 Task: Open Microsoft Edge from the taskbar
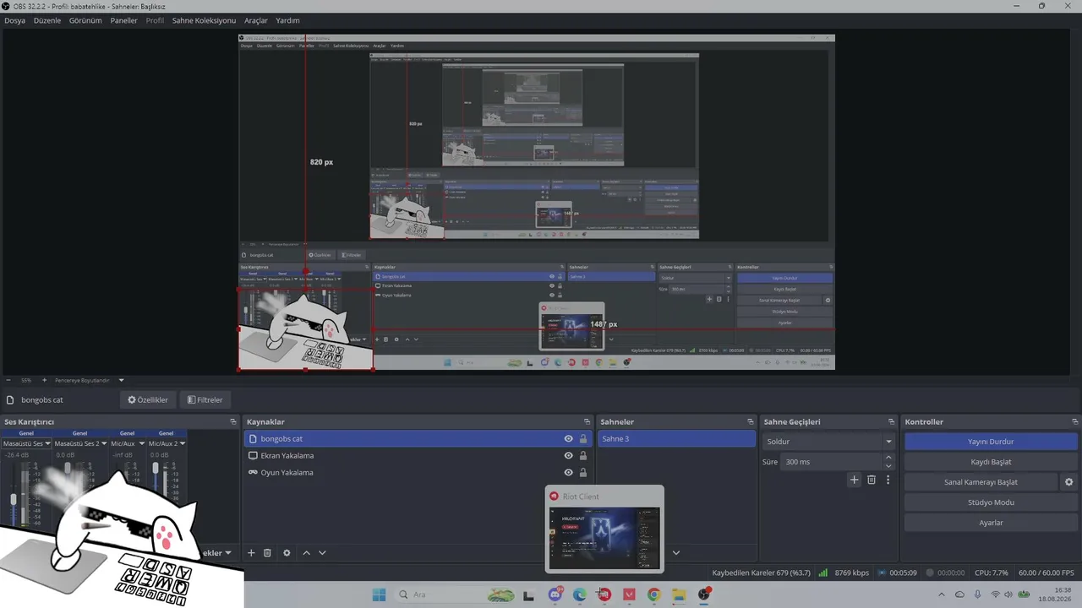tap(580, 594)
